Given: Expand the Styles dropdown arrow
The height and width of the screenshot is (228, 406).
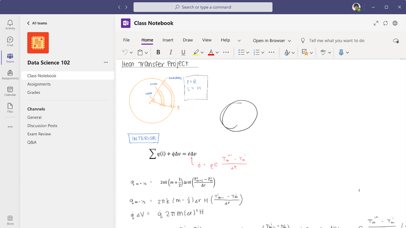Looking at the screenshot, I should click(x=293, y=52).
